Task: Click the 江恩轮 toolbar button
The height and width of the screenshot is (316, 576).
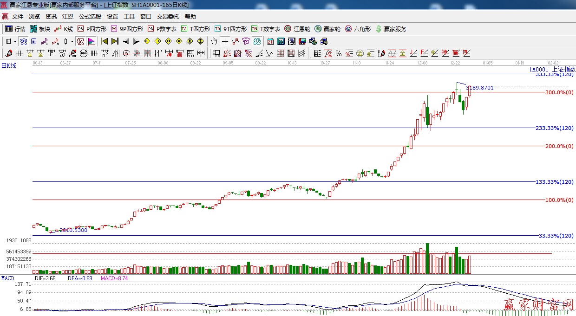Action: (297, 29)
